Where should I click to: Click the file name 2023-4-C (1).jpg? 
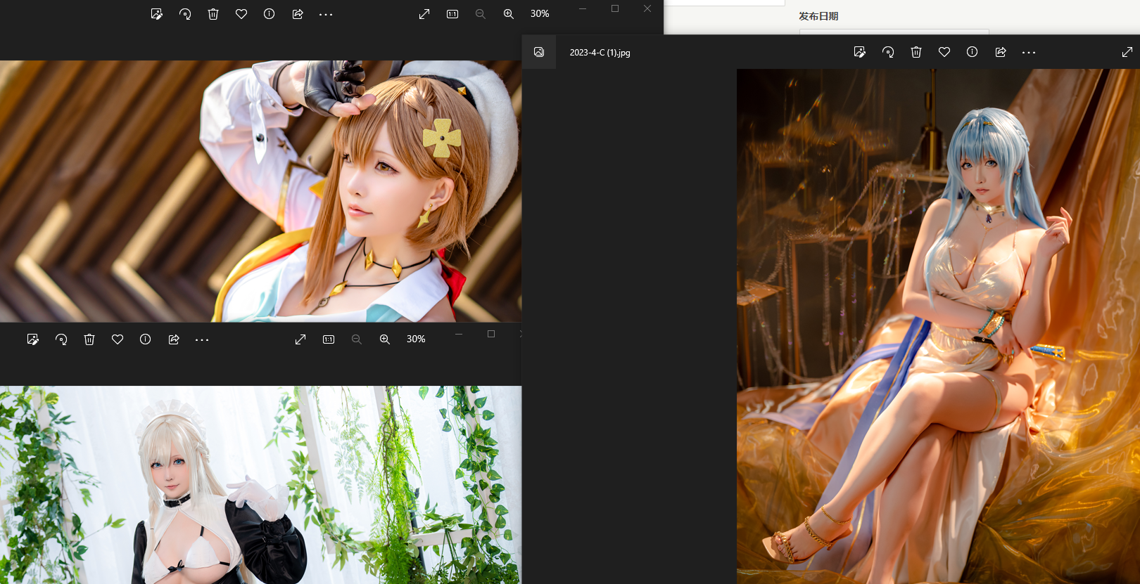600,53
